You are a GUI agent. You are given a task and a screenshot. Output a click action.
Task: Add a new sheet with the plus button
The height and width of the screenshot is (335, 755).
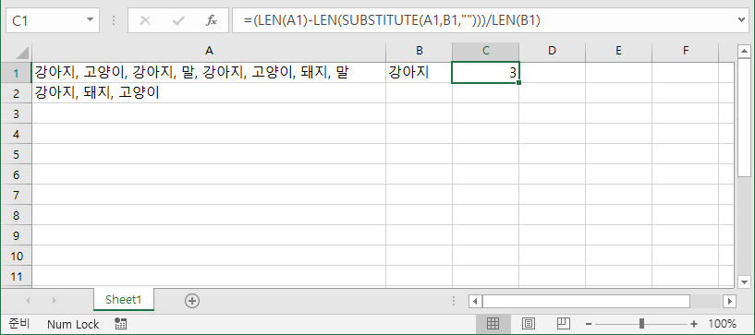tap(192, 301)
